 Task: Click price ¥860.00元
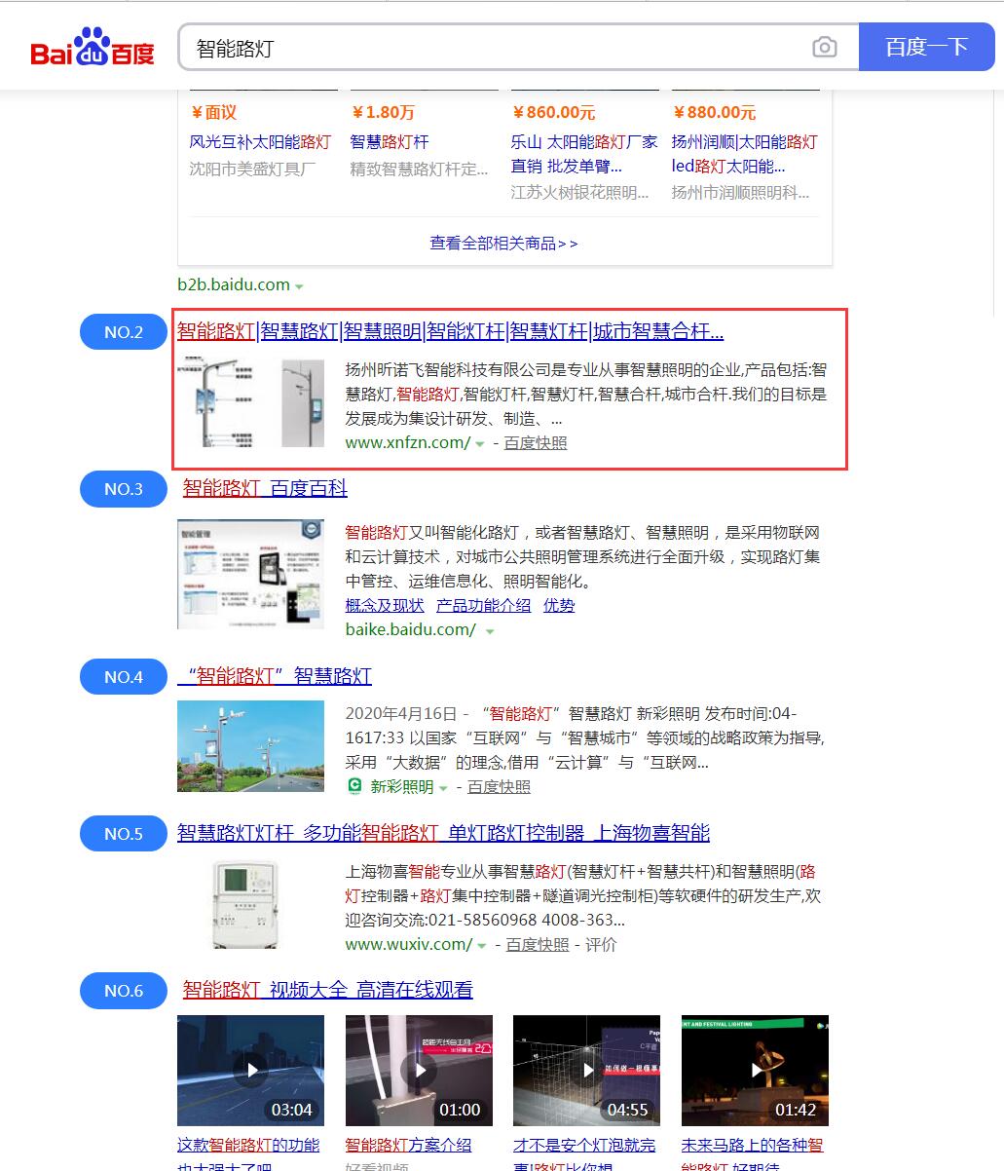553,112
